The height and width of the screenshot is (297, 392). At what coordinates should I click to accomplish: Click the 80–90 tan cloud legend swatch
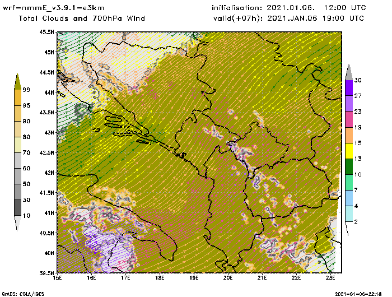click(18, 129)
